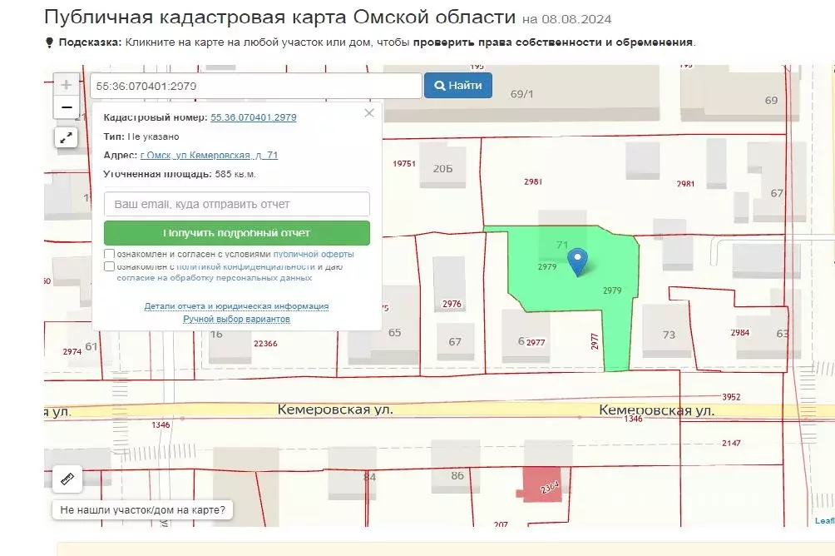835x556 pixels.
Task: Click the blue location pin marker
Action: click(578, 261)
